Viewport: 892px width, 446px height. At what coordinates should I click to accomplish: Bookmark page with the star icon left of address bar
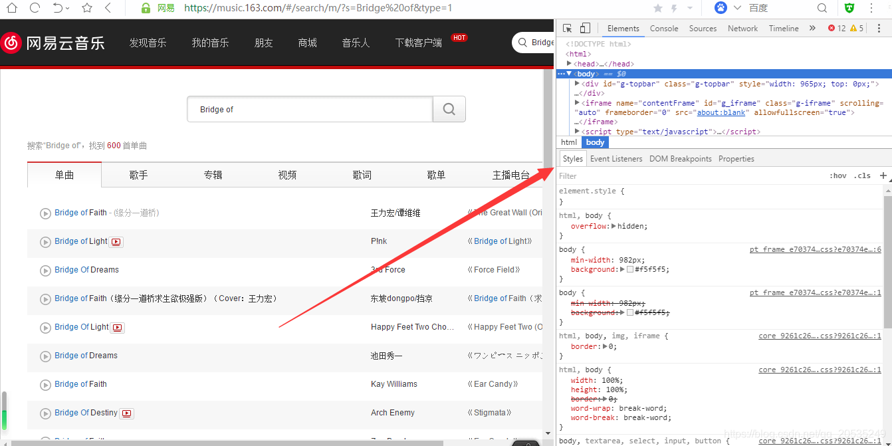pos(87,8)
